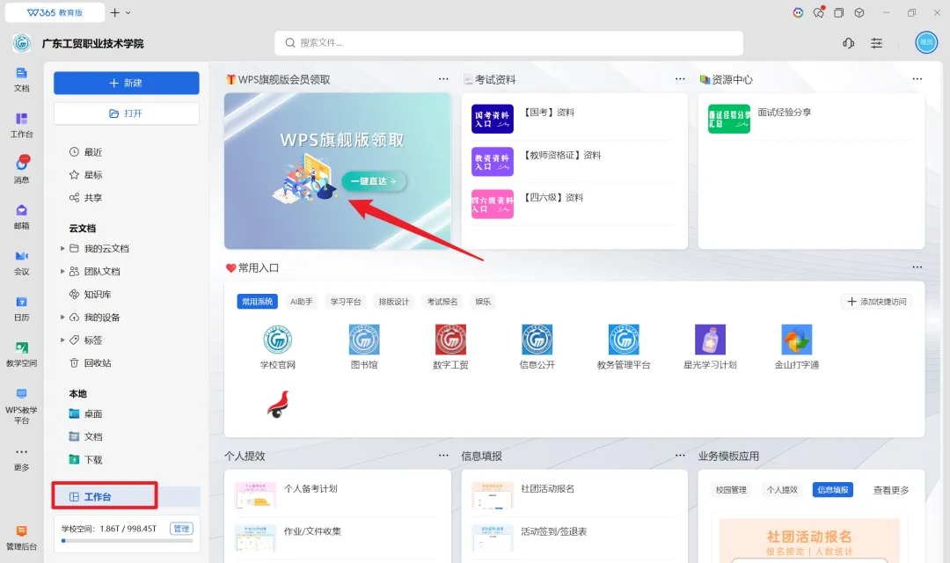950x563 pixels.
Task: Open 学校官网 shortcut icon
Action: (277, 340)
